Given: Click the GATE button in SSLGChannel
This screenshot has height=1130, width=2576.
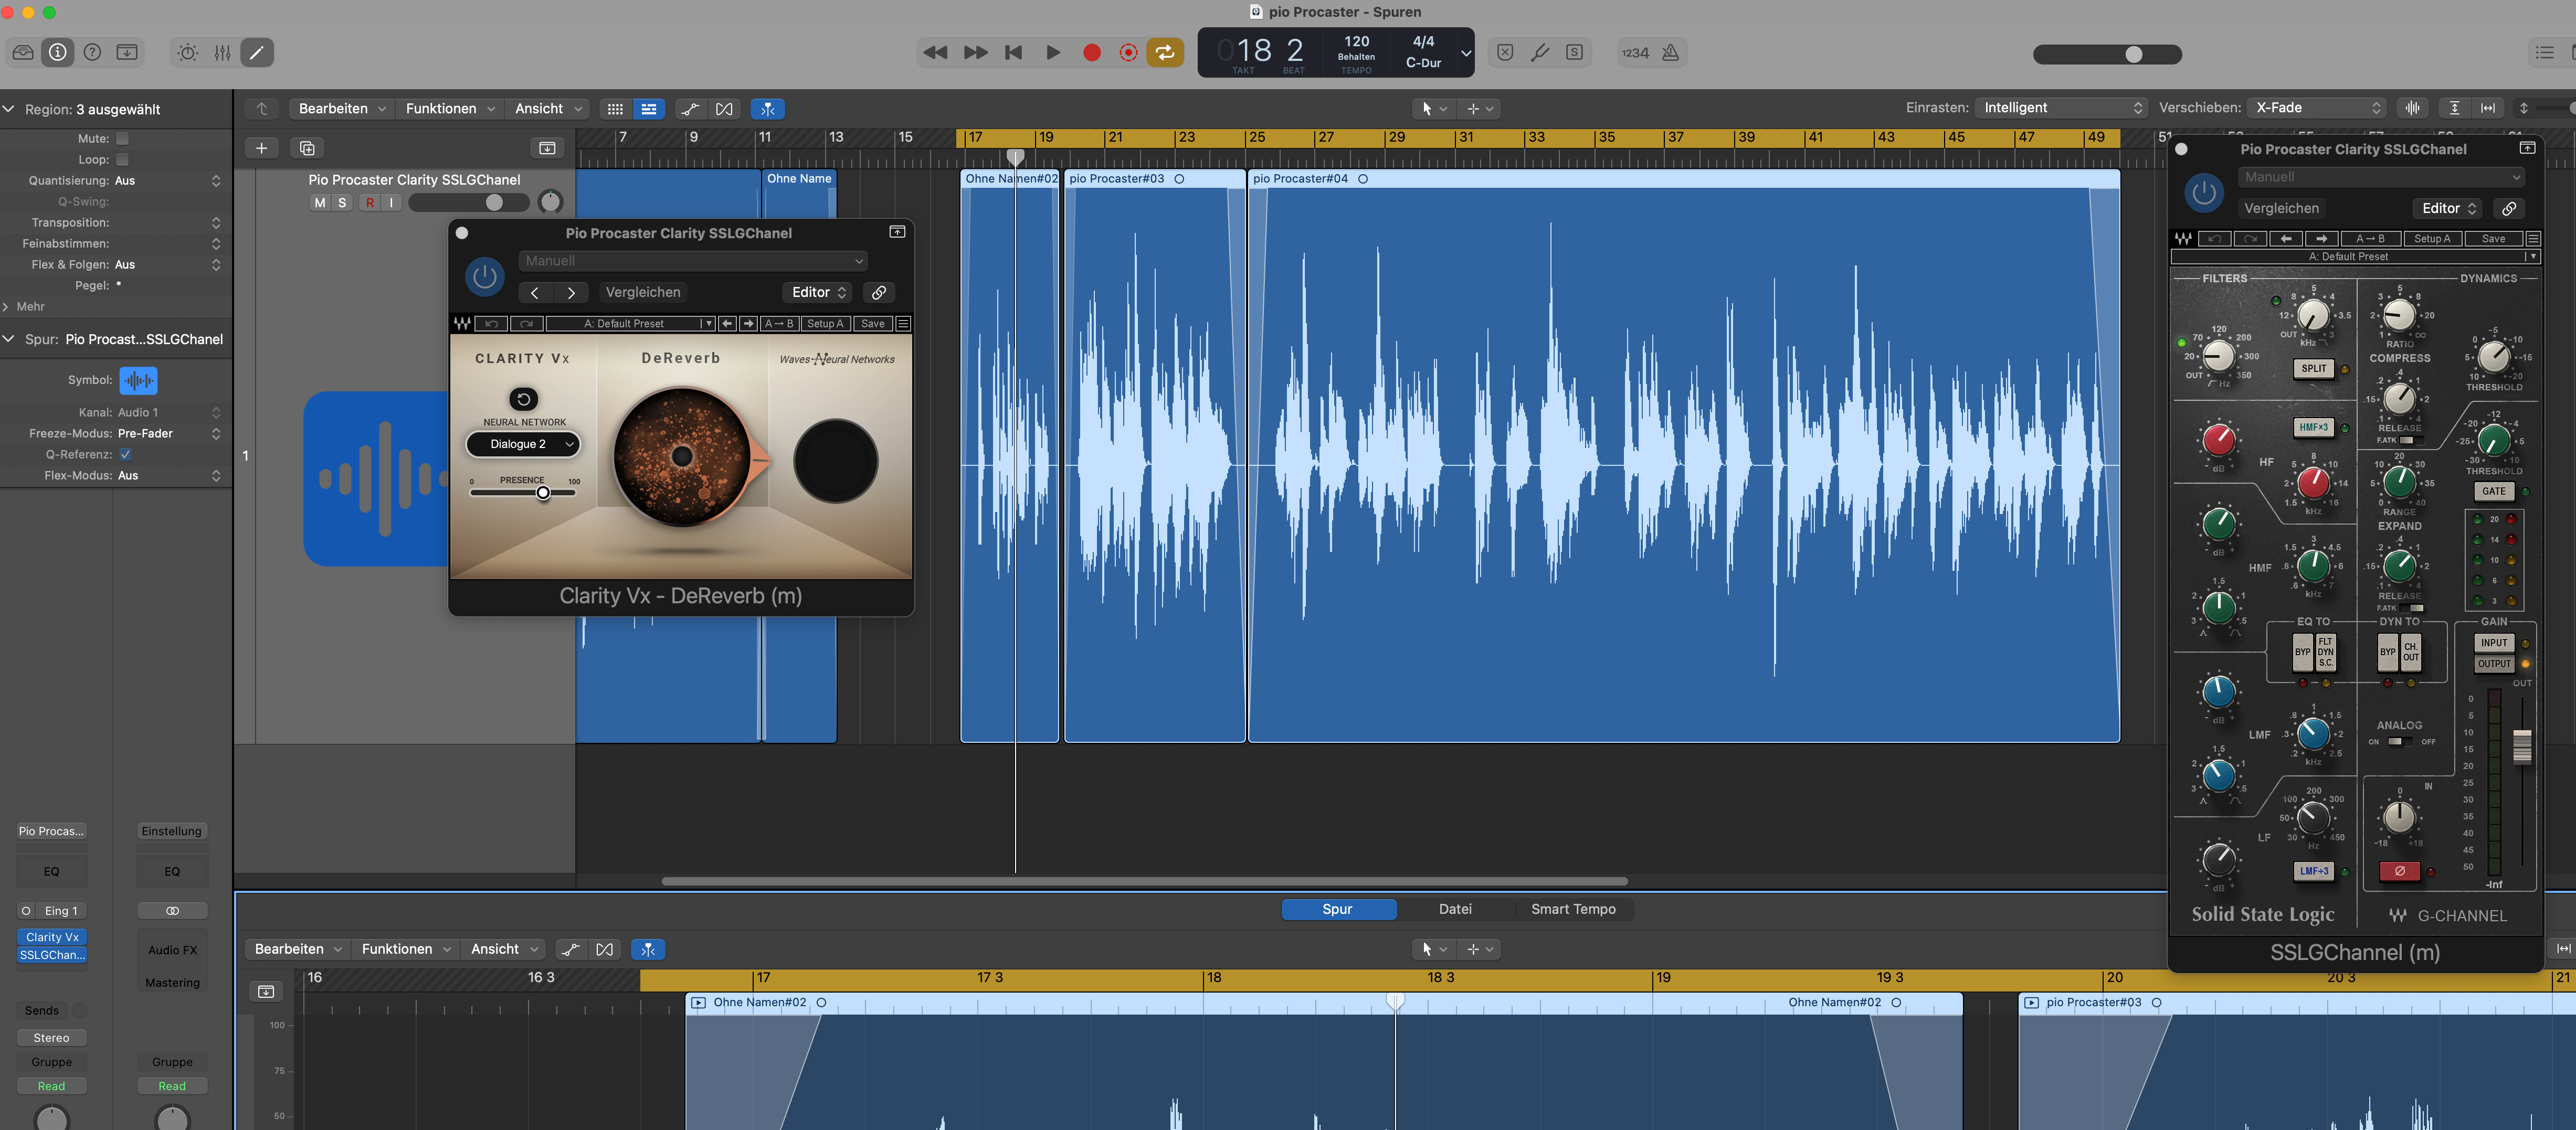Looking at the screenshot, I should [x=2493, y=491].
